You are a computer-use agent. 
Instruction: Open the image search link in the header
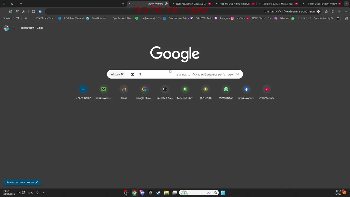(x=28, y=28)
